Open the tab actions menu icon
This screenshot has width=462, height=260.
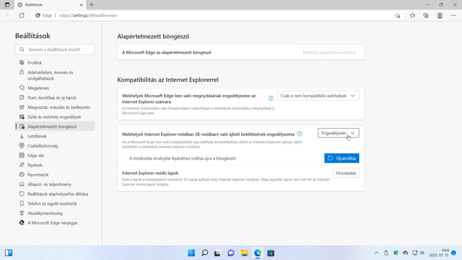(x=7, y=5)
